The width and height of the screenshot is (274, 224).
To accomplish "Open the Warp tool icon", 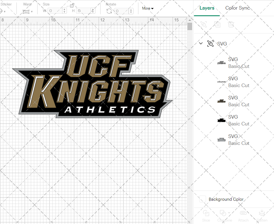I will point(26,12).
